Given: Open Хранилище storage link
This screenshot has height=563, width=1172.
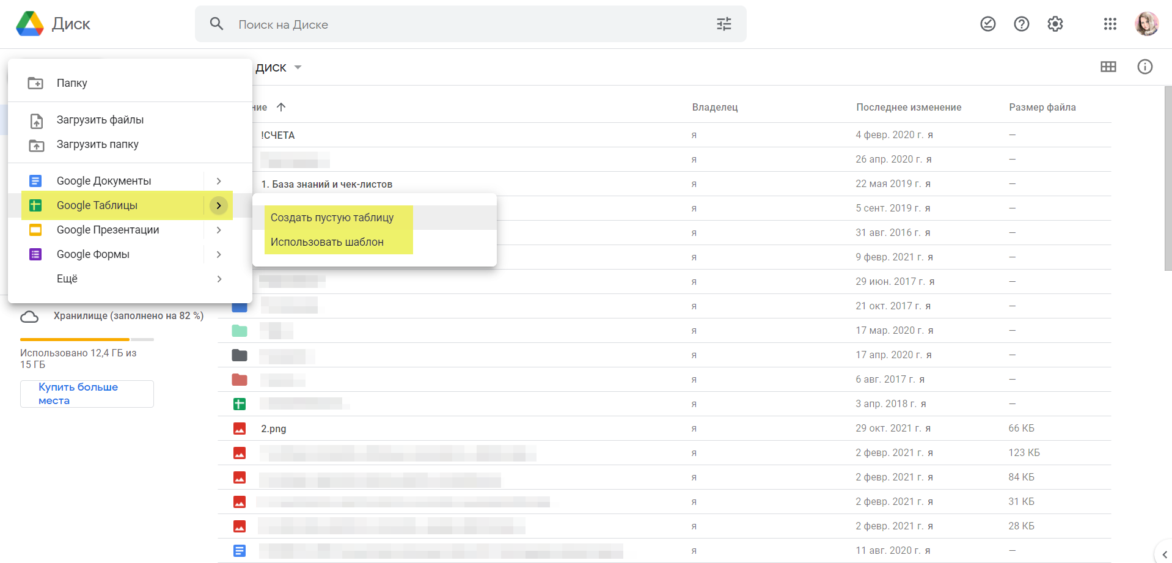Looking at the screenshot, I should coord(128,316).
